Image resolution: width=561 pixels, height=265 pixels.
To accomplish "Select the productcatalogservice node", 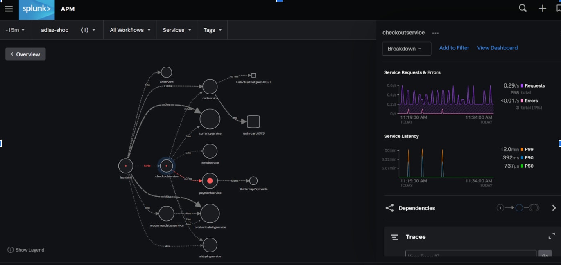I will (210, 213).
